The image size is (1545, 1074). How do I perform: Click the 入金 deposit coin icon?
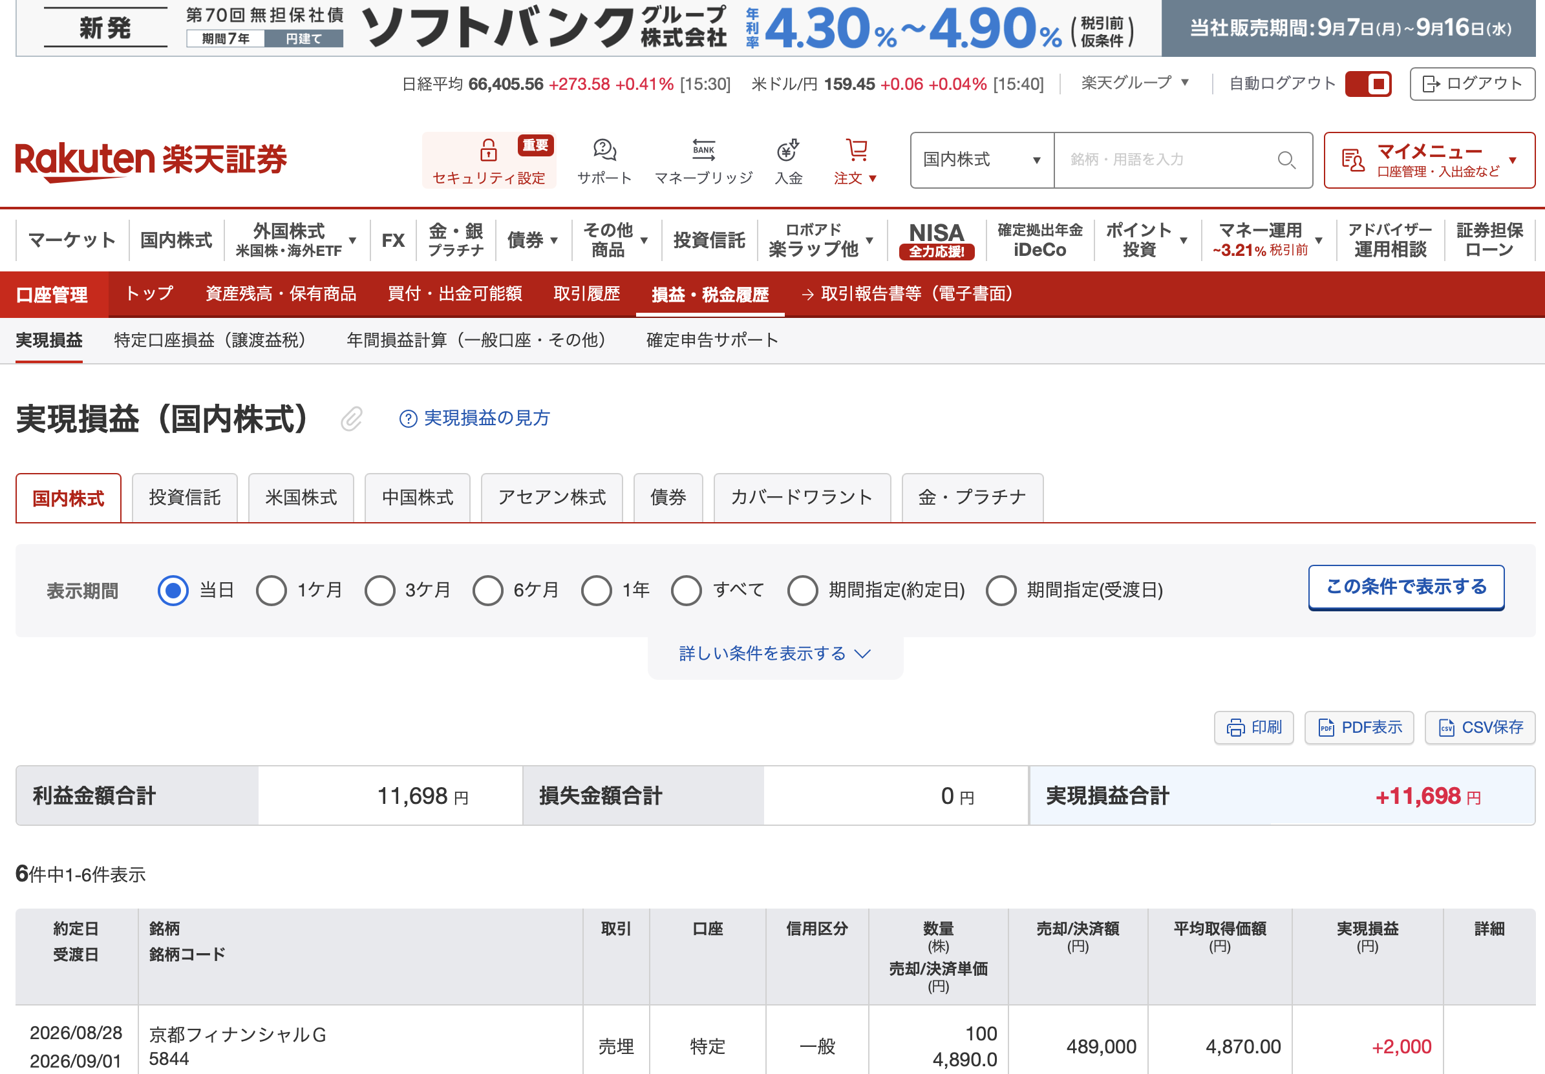(788, 150)
